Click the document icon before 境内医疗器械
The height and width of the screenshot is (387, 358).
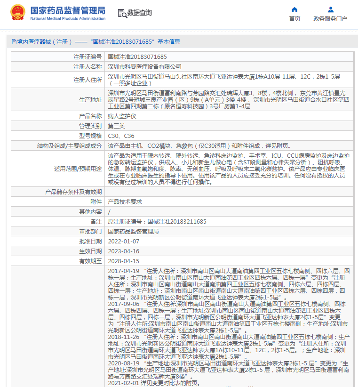pyautogui.click(x=14, y=42)
